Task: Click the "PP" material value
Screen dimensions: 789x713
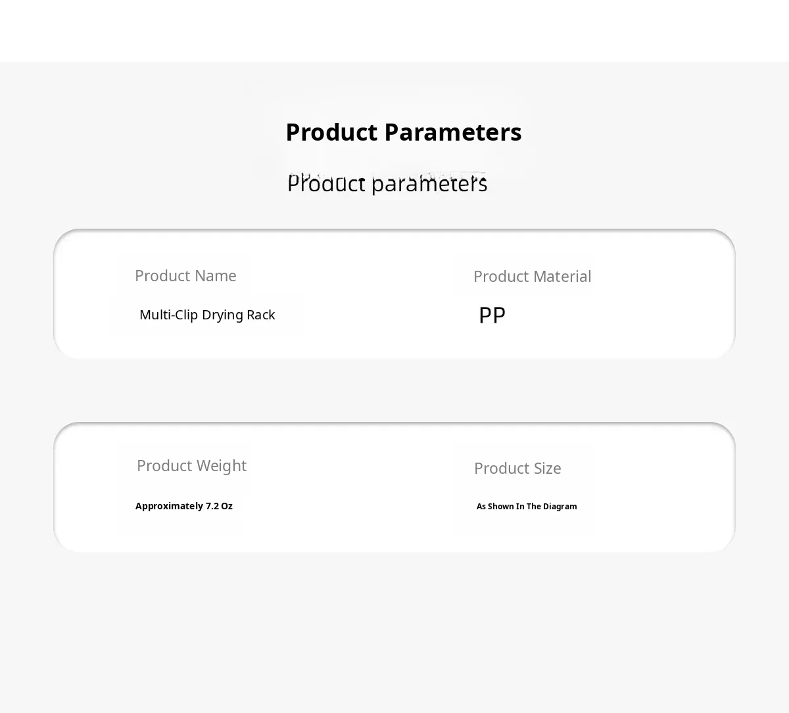Action: [492, 315]
